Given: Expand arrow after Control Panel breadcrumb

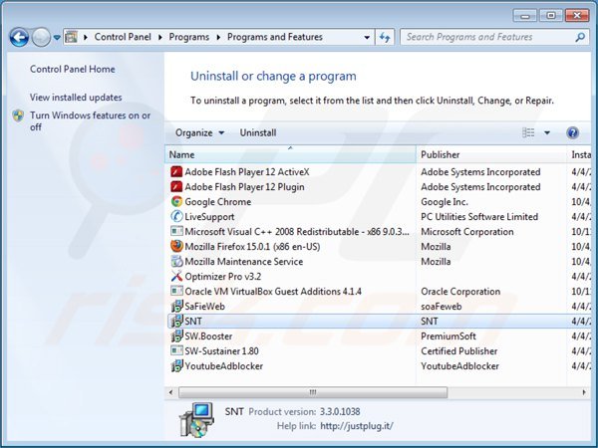Looking at the screenshot, I should click(x=160, y=38).
